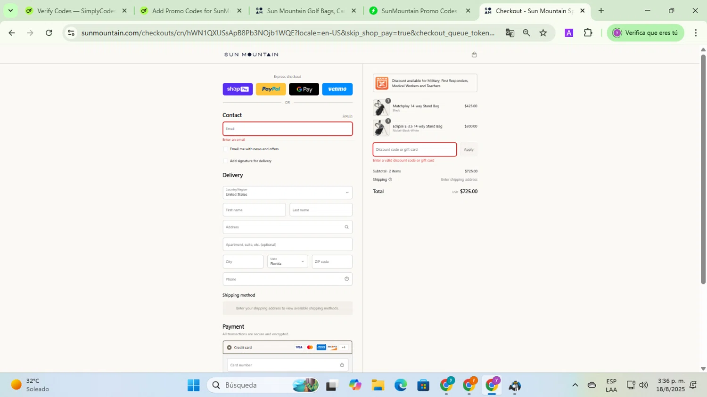Click the Card number lock icon

click(342, 365)
